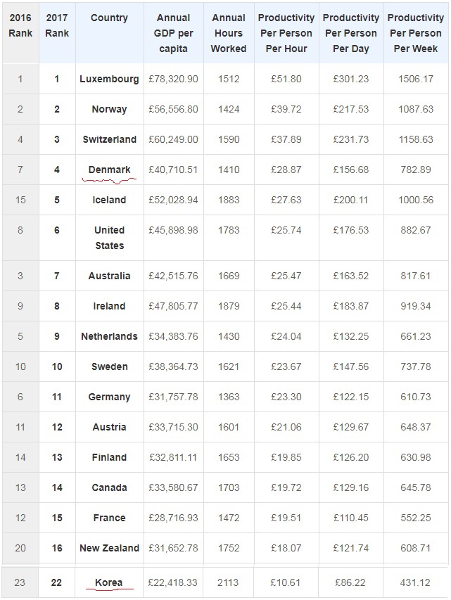Select Productivity Per Person Per Day header
The image size is (451, 600).
(x=351, y=33)
